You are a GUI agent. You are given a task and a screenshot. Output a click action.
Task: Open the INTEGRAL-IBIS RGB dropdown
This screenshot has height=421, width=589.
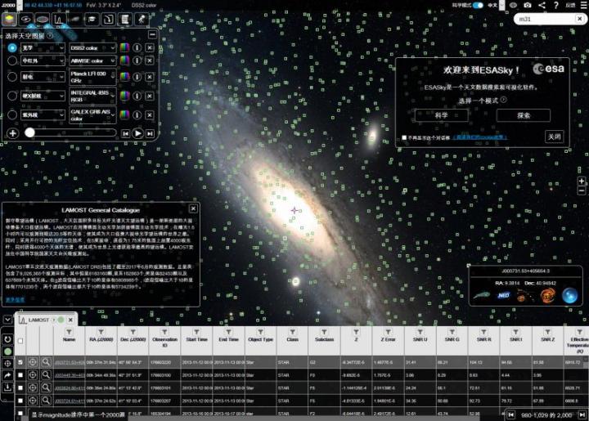pyautogui.click(x=92, y=96)
